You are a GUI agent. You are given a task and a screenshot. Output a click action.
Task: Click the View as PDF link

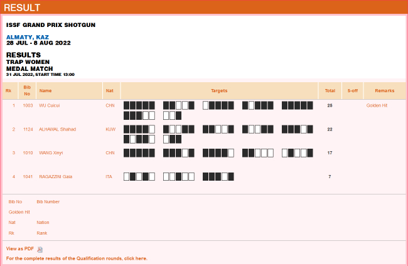click(20, 249)
